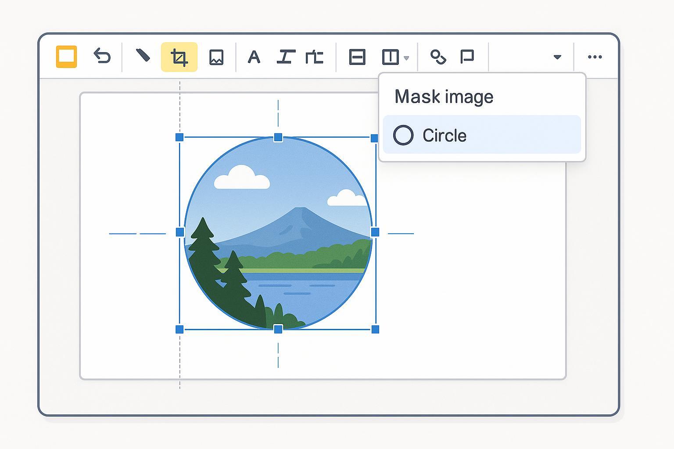Click the box with vertical line icon
The width and height of the screenshot is (674, 449).
coord(390,57)
